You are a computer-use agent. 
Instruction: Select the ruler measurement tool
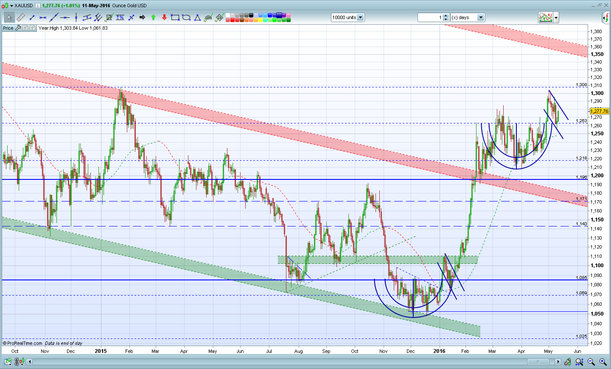21,17
